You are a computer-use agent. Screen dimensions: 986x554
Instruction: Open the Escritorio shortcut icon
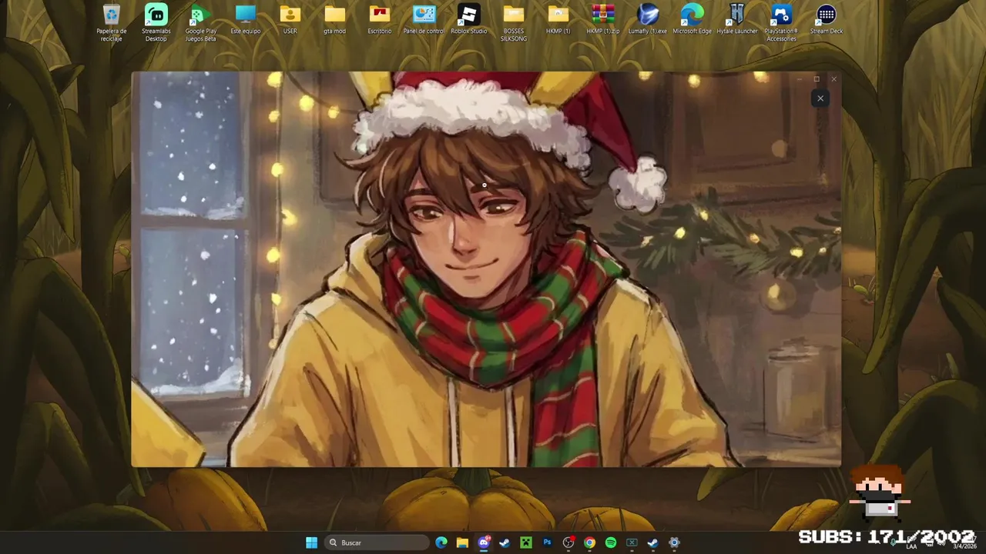tap(380, 20)
